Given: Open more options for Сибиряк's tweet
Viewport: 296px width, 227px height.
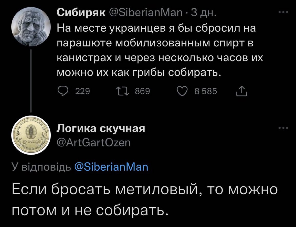Looking at the screenshot, I should pyautogui.click(x=283, y=12).
